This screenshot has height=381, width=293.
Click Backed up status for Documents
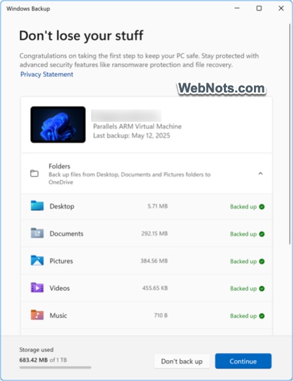click(x=244, y=234)
